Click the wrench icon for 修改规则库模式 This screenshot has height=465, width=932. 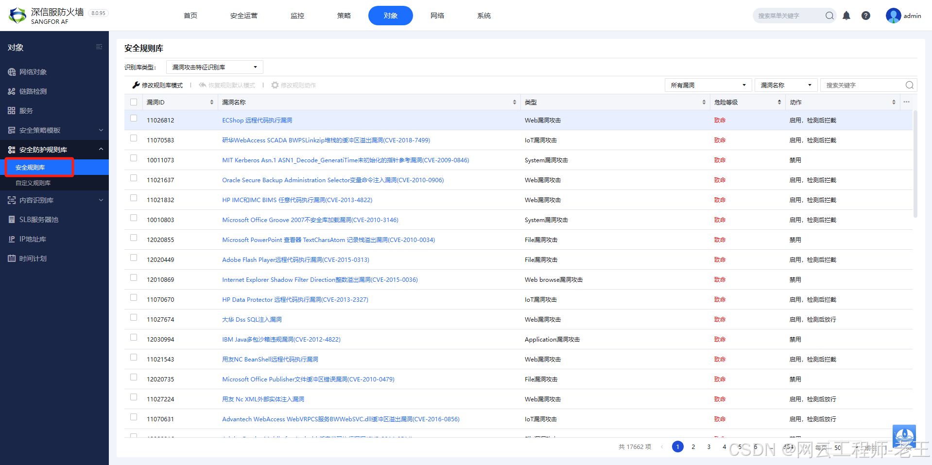[136, 85]
